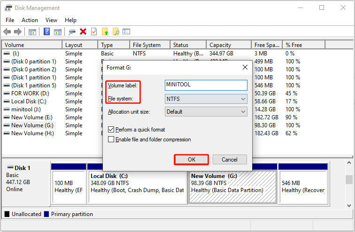Image resolution: width=355 pixels, height=232 pixels.
Task: Click the File System column header
Action: [150, 45]
